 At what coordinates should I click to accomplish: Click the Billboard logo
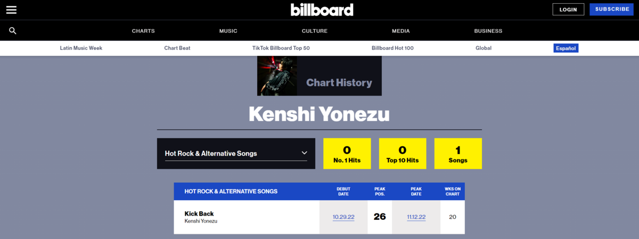tap(322, 10)
